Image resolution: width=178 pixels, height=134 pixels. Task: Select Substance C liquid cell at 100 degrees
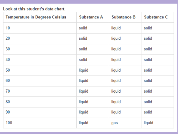point(157,123)
